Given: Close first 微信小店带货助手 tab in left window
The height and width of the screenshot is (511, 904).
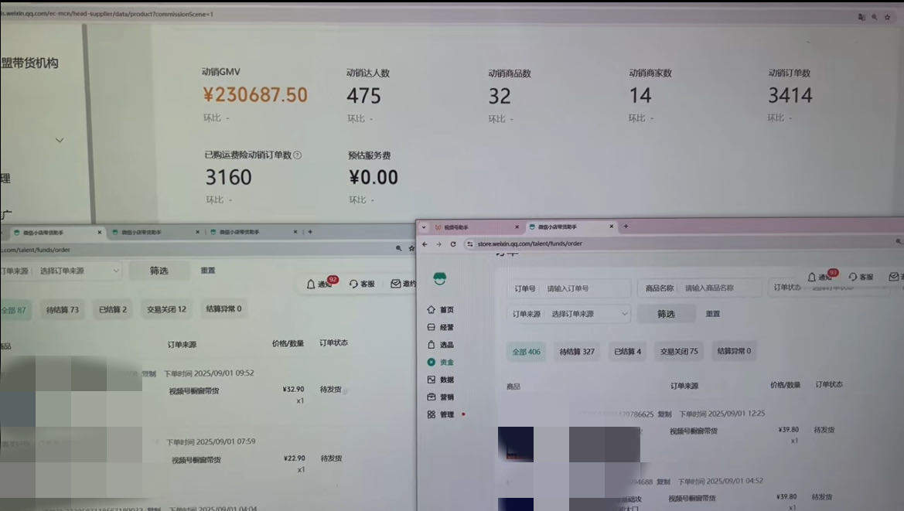Looking at the screenshot, I should pyautogui.click(x=100, y=232).
